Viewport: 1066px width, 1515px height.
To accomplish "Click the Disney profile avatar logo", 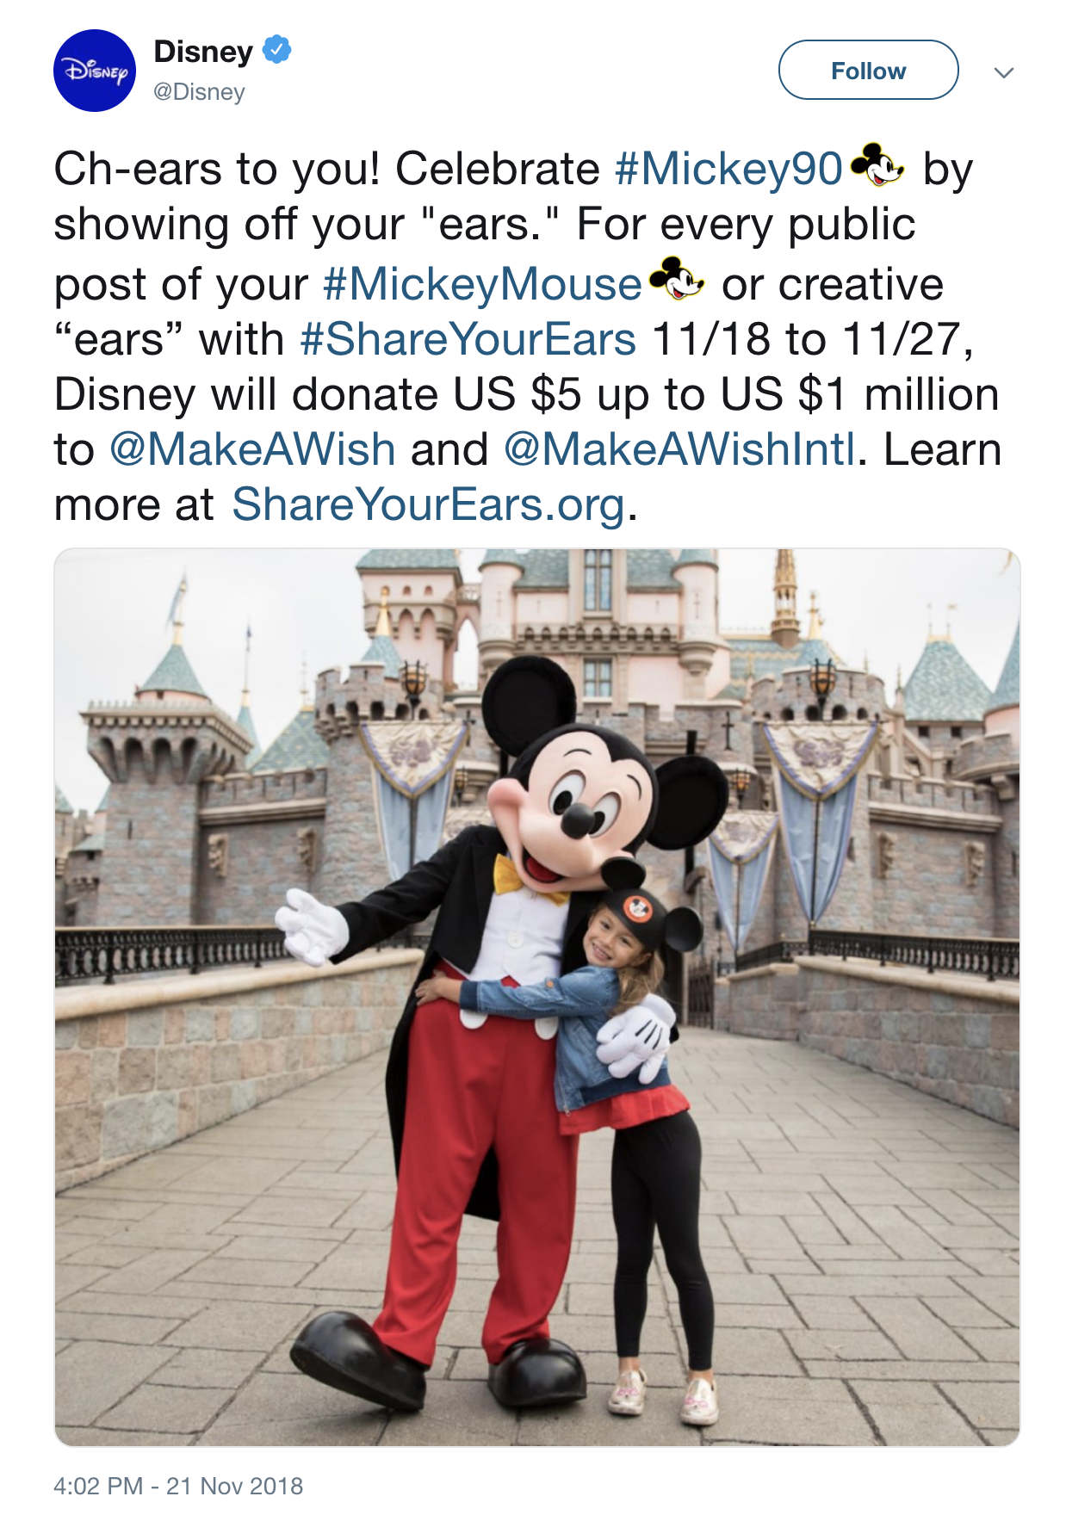I will tap(95, 71).
